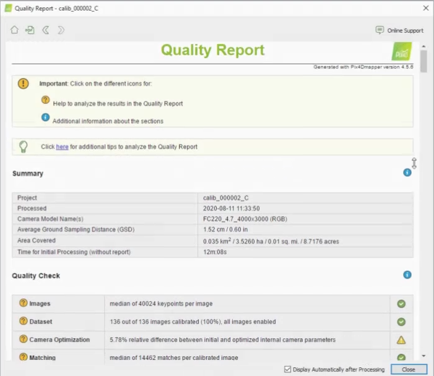Go to the report home page

pyautogui.click(x=14, y=30)
